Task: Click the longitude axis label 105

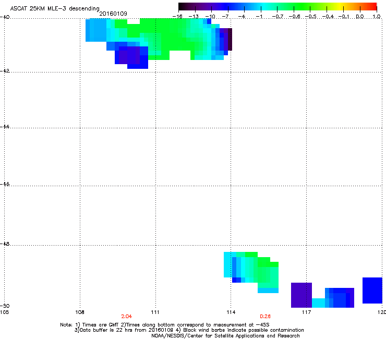Action: click(4, 312)
